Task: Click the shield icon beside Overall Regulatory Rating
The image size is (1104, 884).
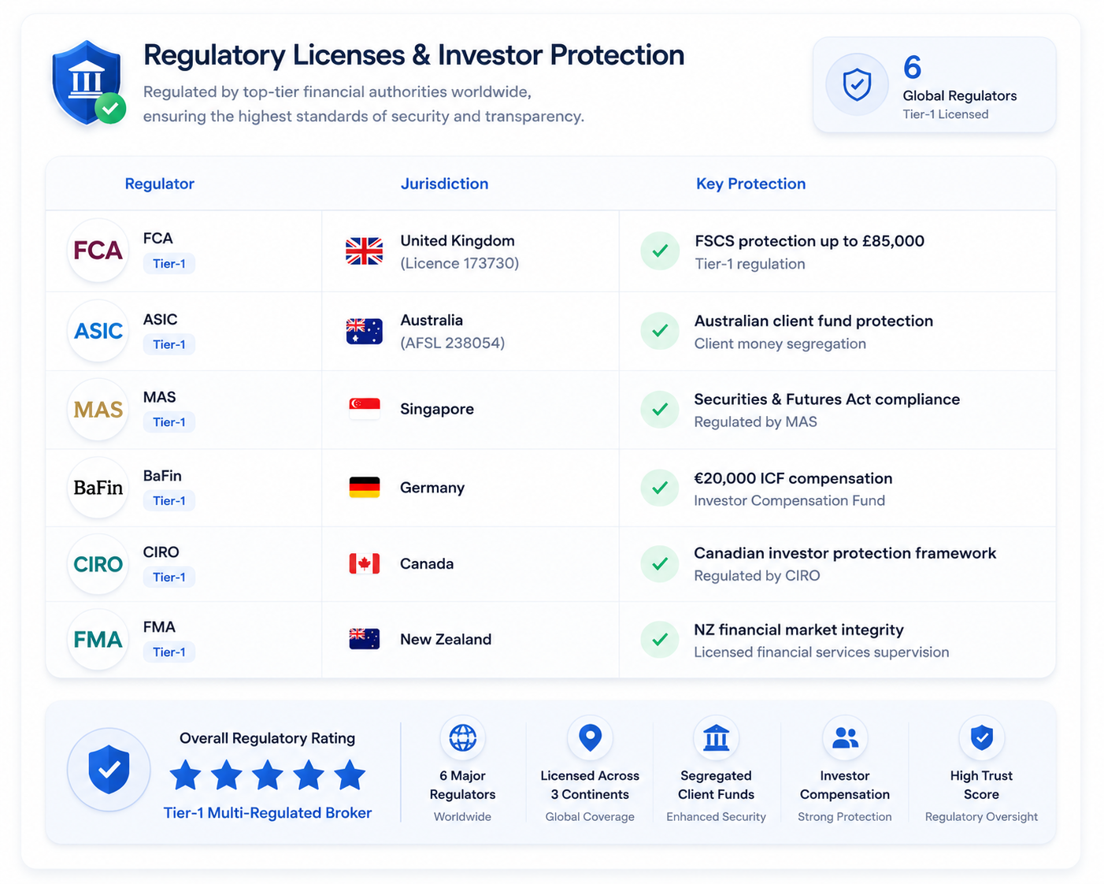Action: [109, 770]
